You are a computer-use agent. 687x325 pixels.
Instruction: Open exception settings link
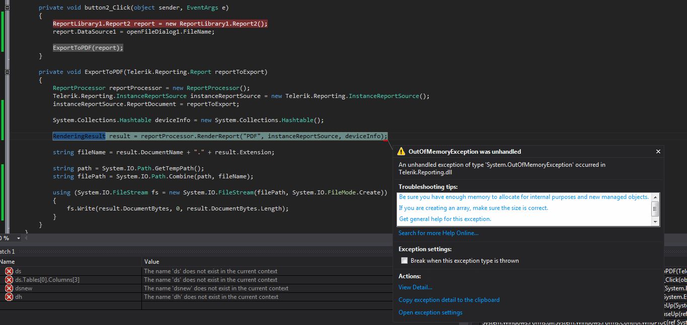[430, 312]
